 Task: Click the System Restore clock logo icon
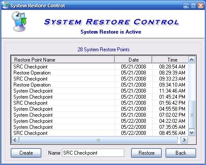(19, 22)
